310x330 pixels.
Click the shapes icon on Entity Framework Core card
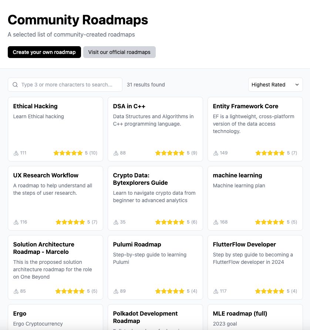[x=216, y=153]
